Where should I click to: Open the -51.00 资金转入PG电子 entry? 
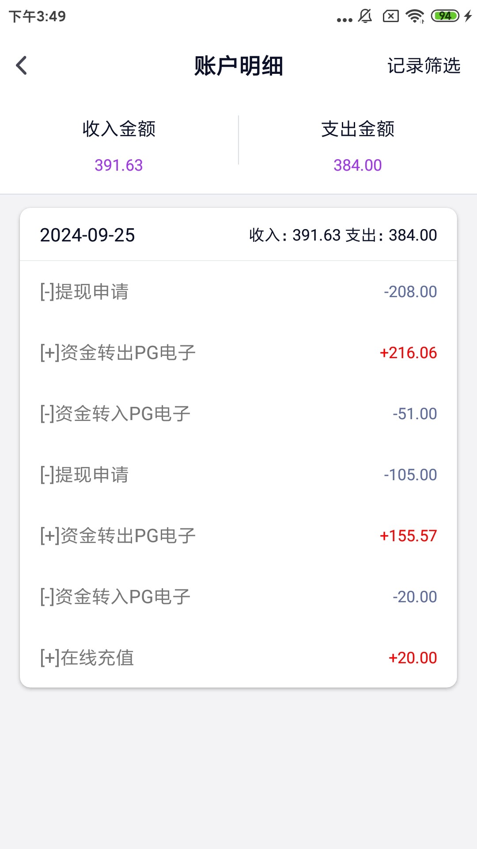pyautogui.click(x=238, y=414)
